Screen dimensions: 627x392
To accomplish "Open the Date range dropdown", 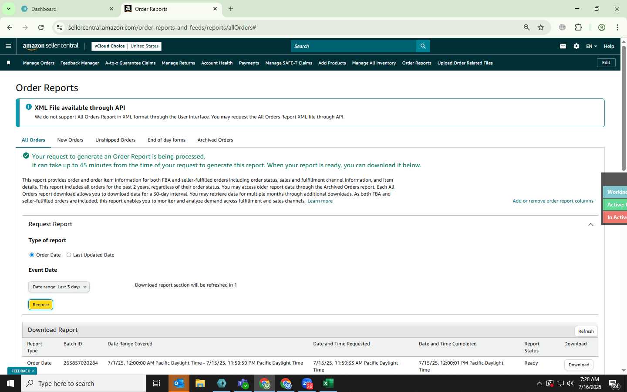I will pos(59,287).
